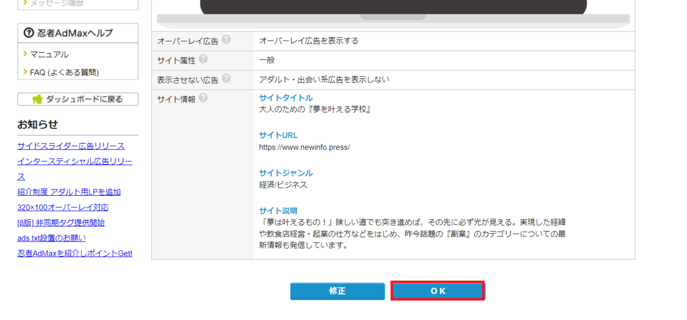Click the monitor preview image at top
The width and height of the screenshot is (687, 320).
click(393, 14)
